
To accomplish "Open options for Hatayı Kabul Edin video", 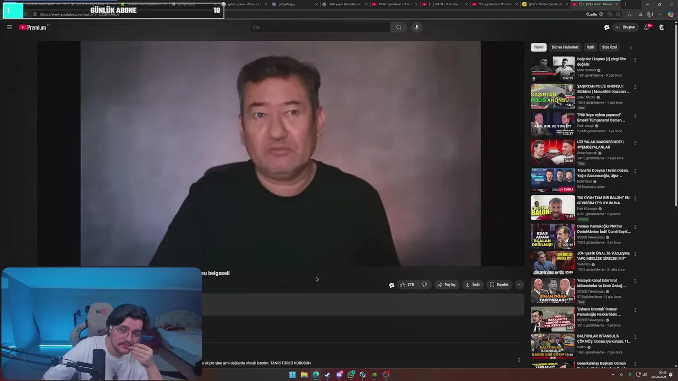I will pyautogui.click(x=635, y=282).
